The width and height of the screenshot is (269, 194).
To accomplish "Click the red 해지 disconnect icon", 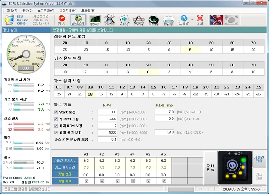I will coord(62,18).
